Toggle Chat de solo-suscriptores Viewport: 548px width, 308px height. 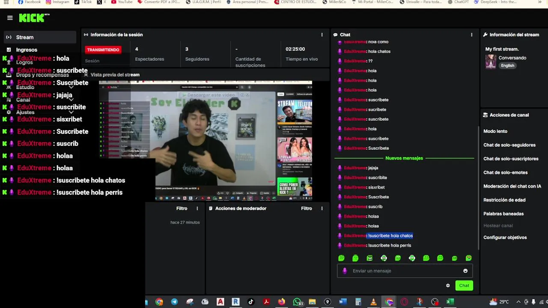(x=511, y=159)
